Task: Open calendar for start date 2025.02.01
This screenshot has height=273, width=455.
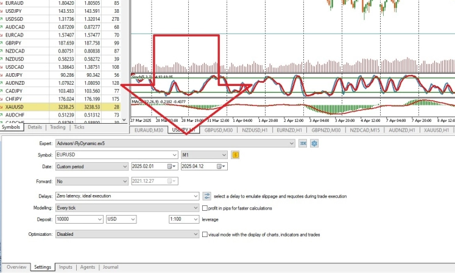Action: [171, 166]
